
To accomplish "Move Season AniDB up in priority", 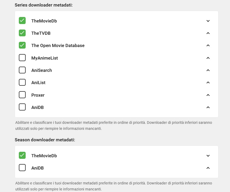I will 208,168.
